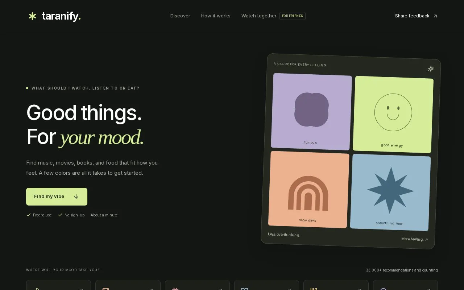464x290 pixels.
Task: Click the More feeling link
Action: (415, 239)
